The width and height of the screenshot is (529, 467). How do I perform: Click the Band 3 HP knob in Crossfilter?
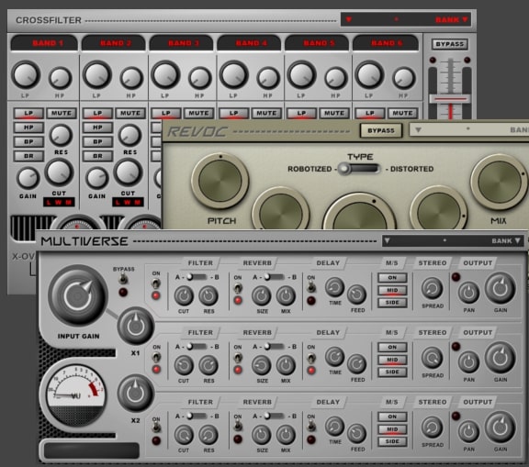click(x=199, y=78)
